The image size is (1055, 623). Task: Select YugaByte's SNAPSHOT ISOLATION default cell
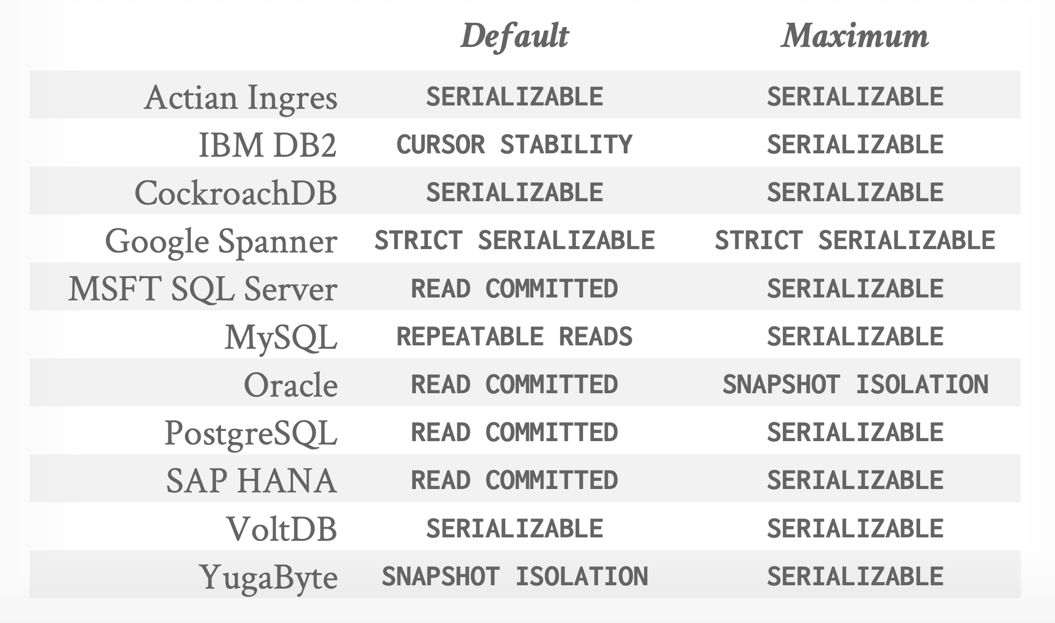(x=514, y=576)
